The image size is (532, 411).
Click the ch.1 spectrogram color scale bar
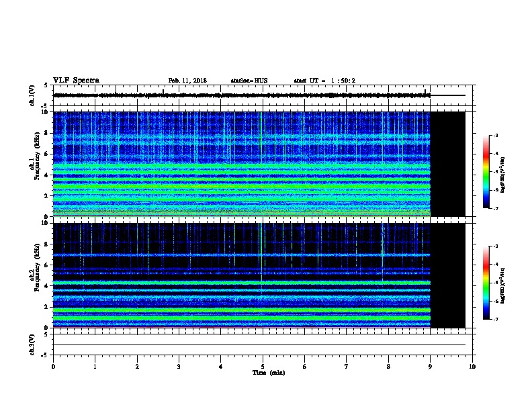tap(486, 172)
